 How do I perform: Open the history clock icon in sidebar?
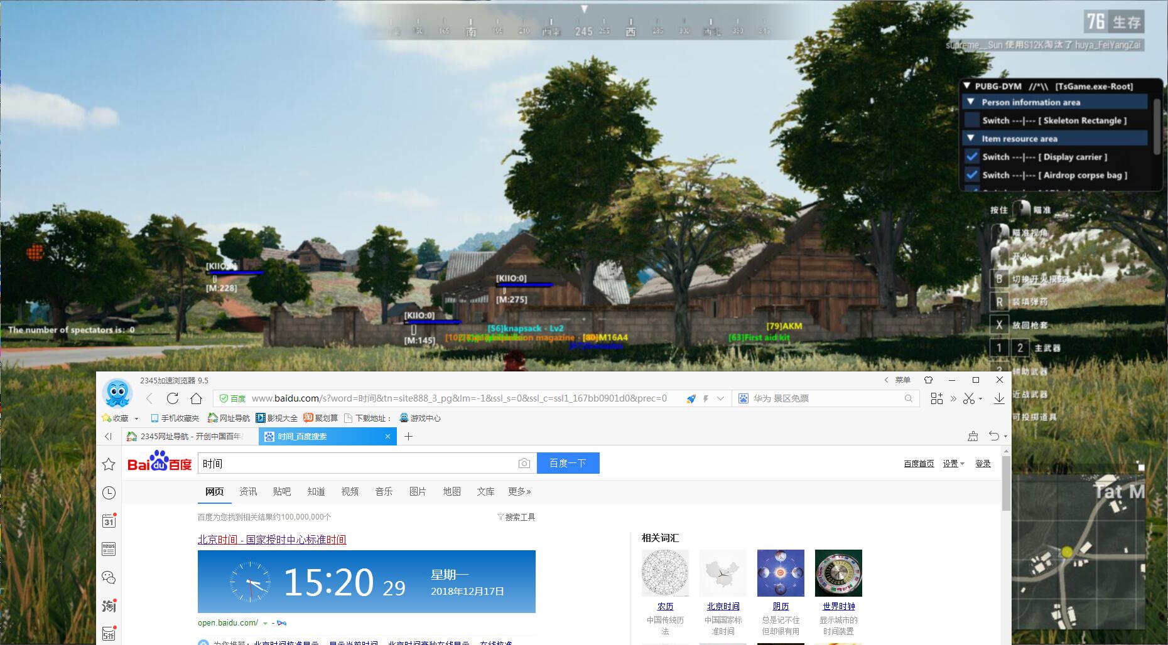pyautogui.click(x=109, y=493)
